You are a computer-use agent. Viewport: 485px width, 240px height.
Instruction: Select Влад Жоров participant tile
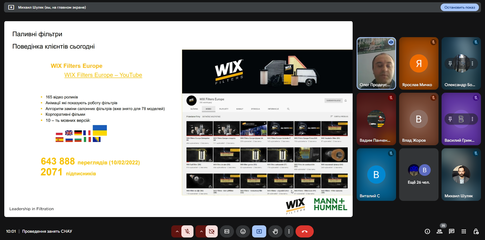419,119
